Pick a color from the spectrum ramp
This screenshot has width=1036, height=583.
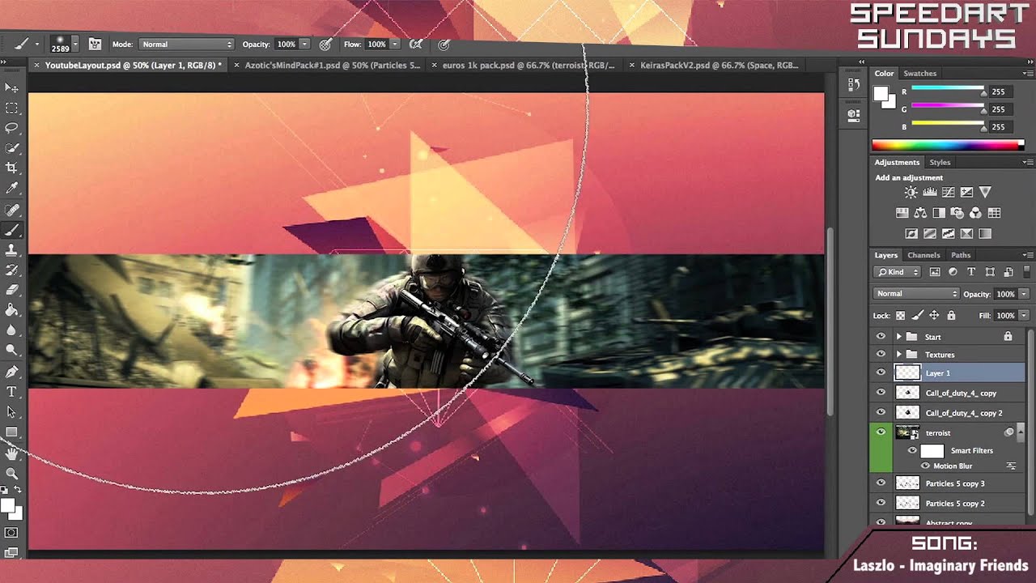[x=948, y=145]
